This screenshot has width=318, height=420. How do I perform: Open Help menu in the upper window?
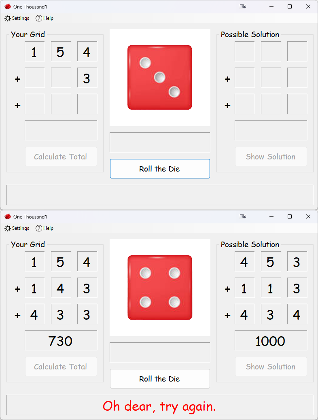tap(45, 18)
